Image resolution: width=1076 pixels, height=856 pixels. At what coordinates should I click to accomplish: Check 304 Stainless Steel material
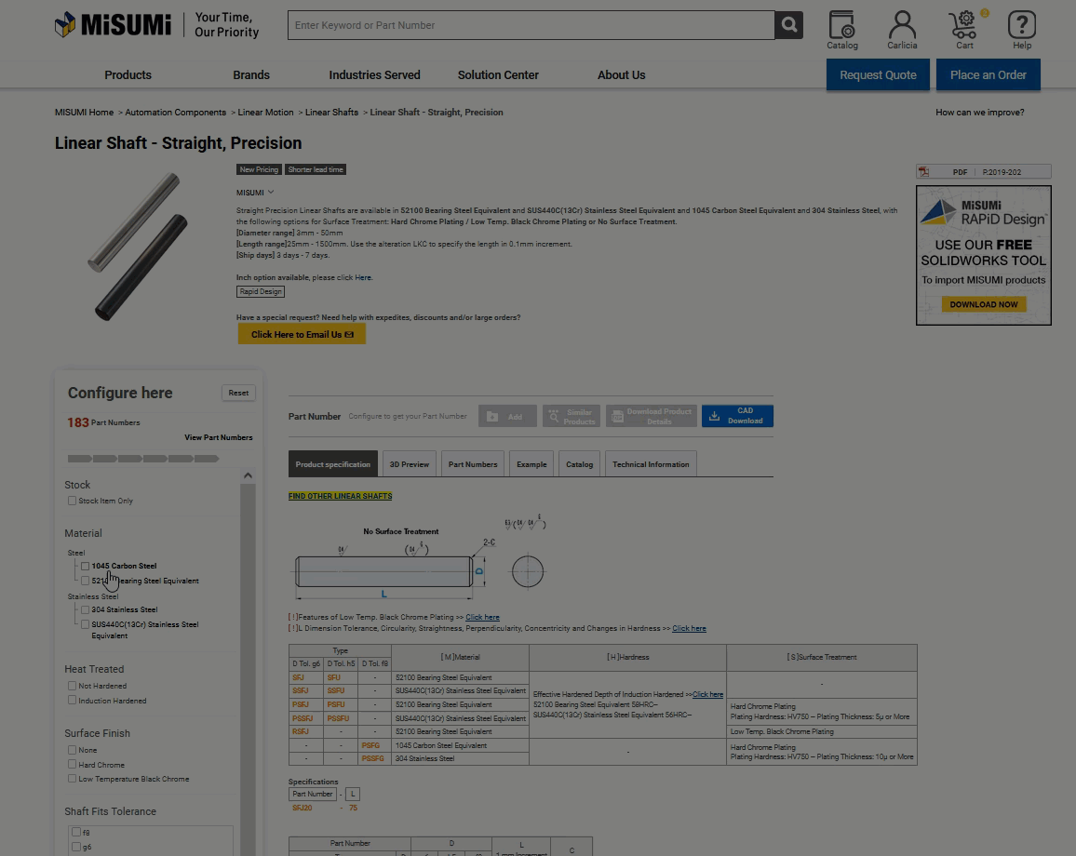tap(85, 609)
